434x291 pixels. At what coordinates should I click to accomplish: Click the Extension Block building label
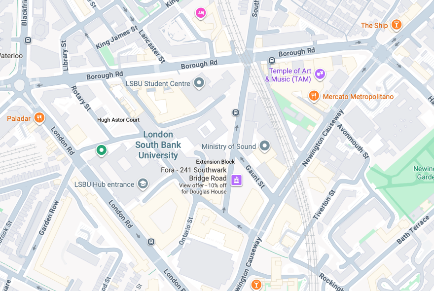point(216,162)
